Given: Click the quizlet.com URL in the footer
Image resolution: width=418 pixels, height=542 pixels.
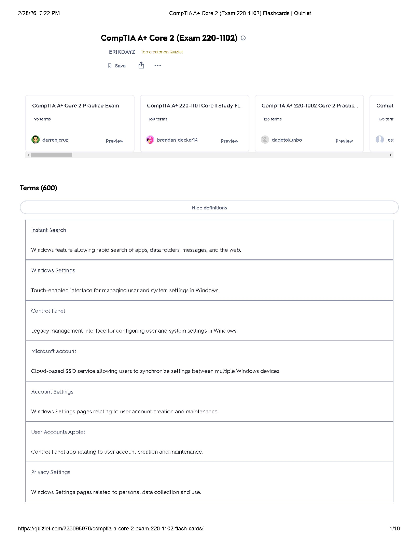Looking at the screenshot, I should pos(111,529).
